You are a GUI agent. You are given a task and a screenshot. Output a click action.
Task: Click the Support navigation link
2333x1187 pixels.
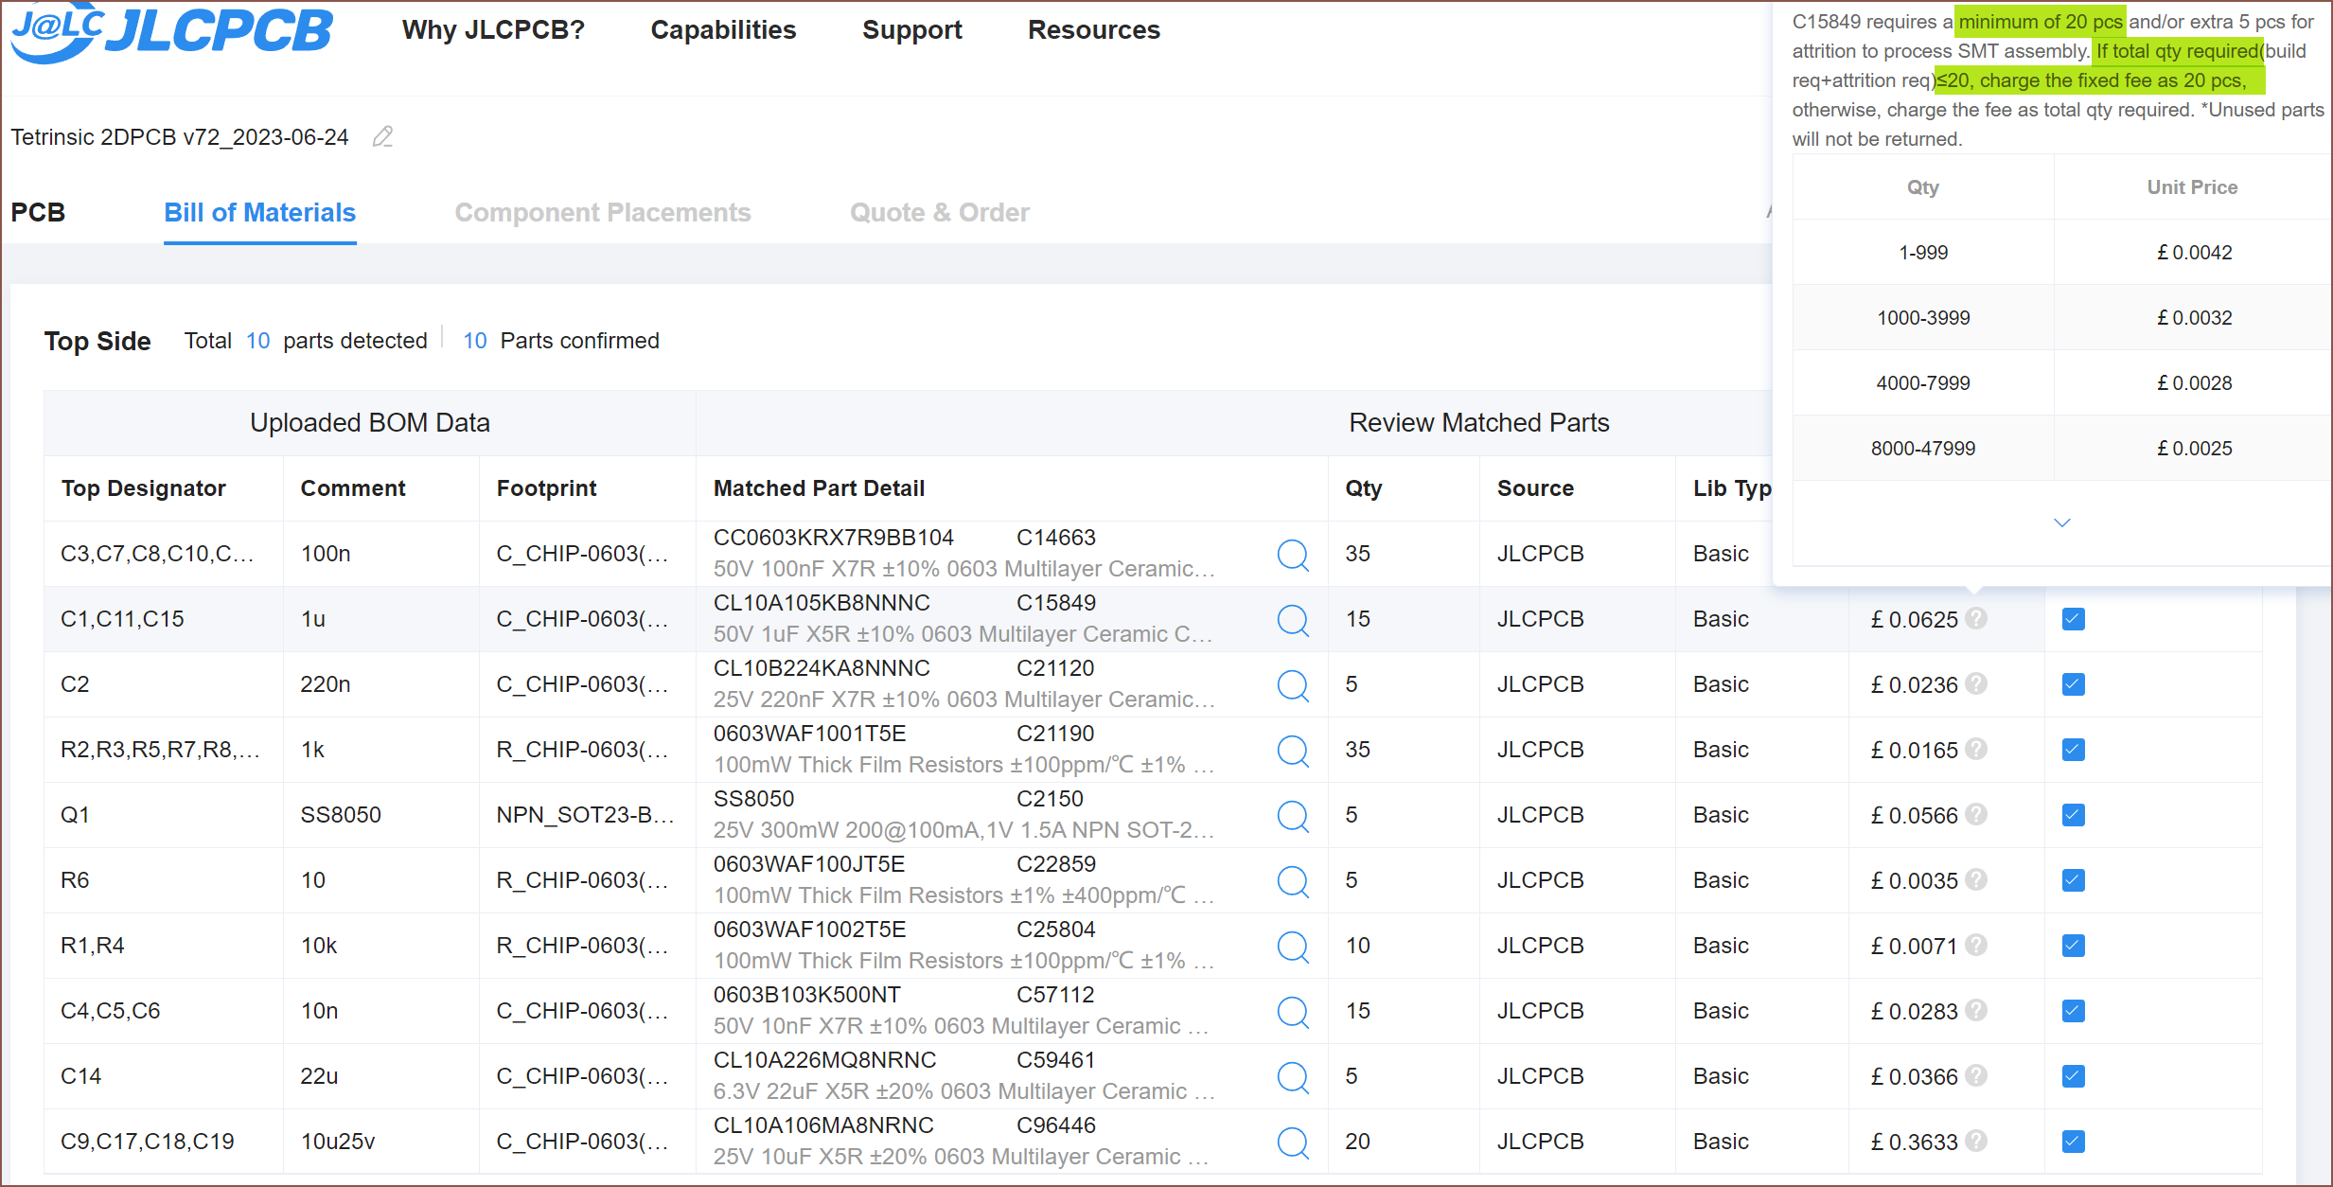pyautogui.click(x=911, y=30)
